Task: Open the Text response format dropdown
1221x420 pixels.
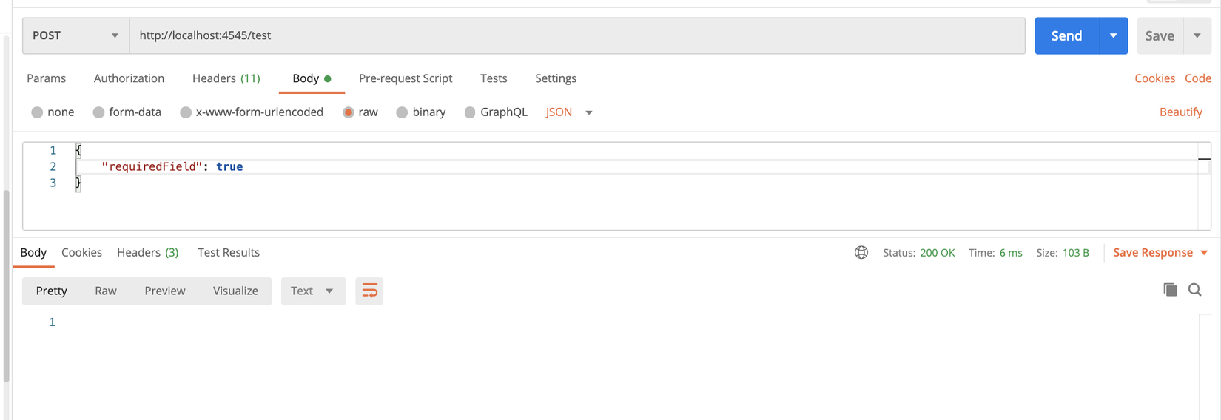Action: click(x=313, y=291)
